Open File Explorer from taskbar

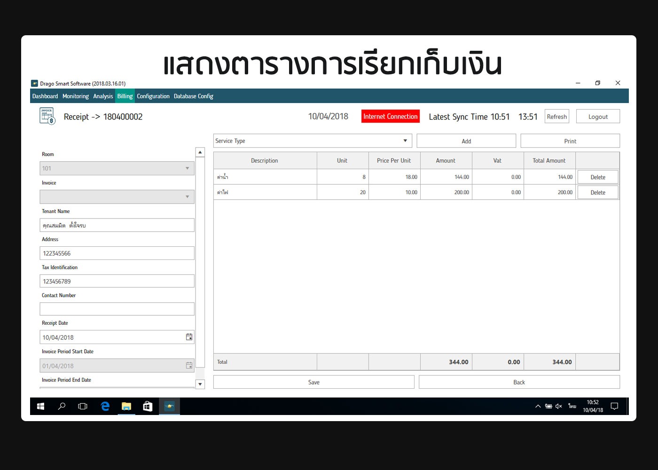point(126,407)
